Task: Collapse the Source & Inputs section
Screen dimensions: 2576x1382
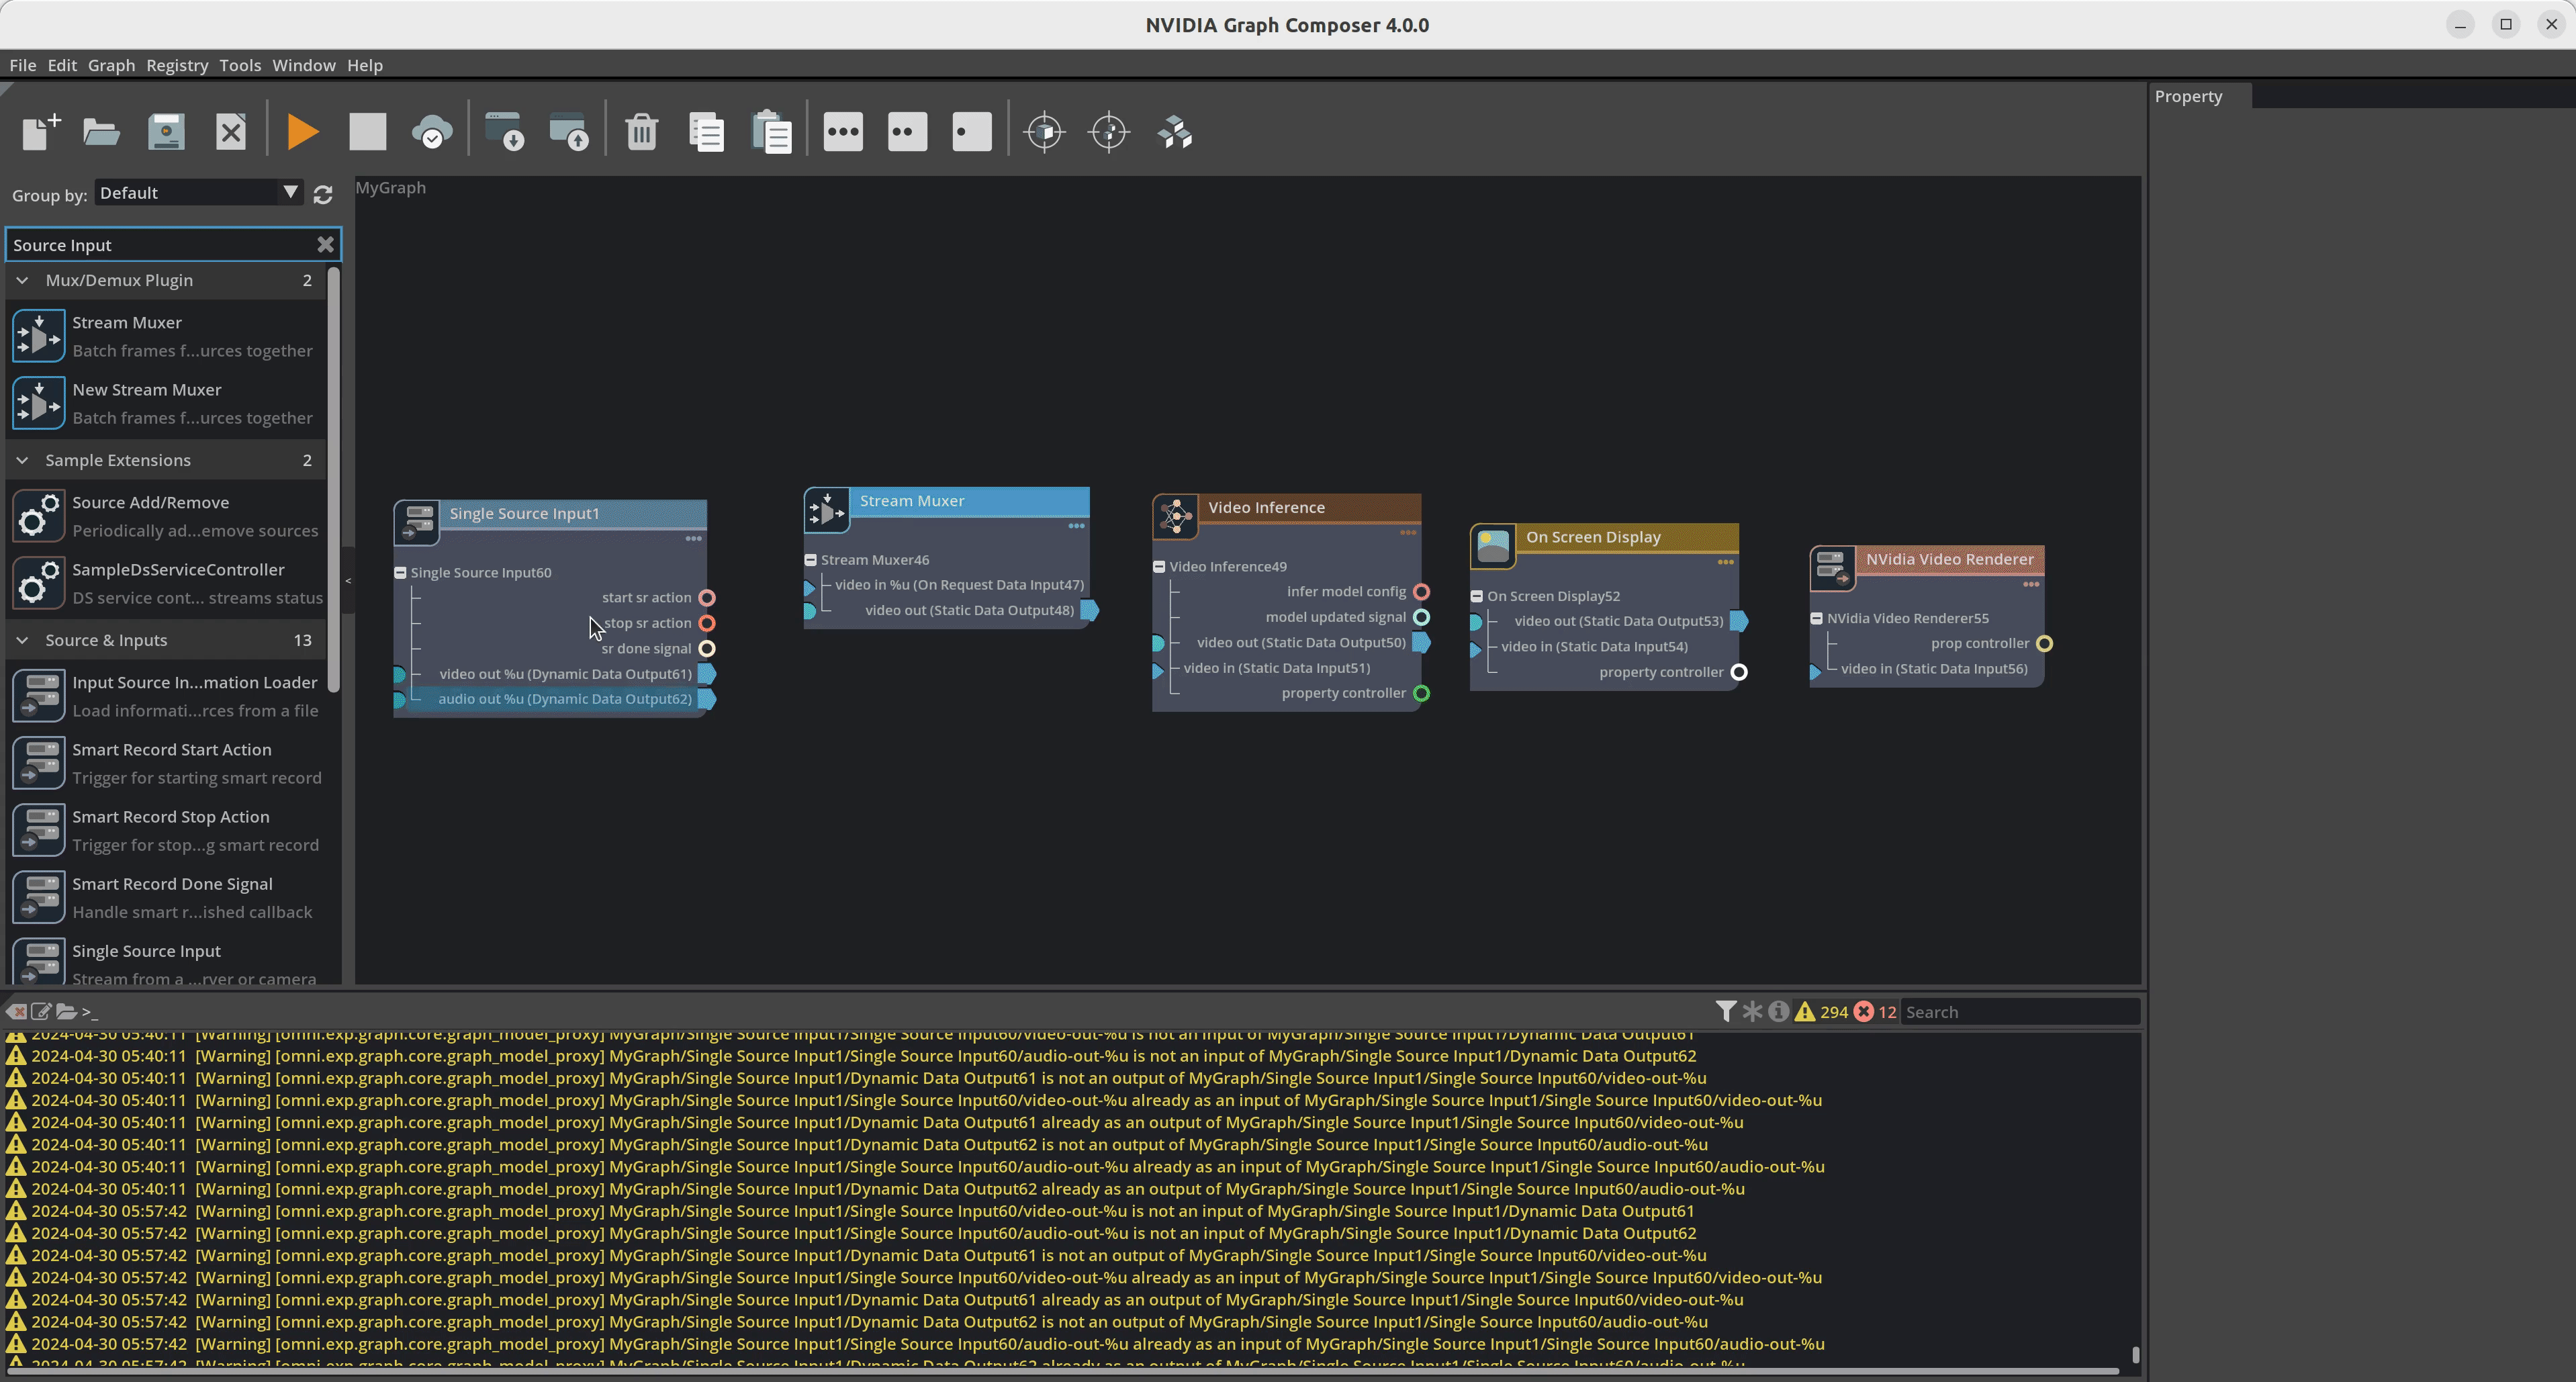Action: pos(22,640)
